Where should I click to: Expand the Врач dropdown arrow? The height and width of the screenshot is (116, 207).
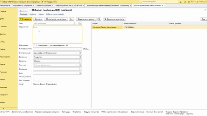[x=78, y=73]
